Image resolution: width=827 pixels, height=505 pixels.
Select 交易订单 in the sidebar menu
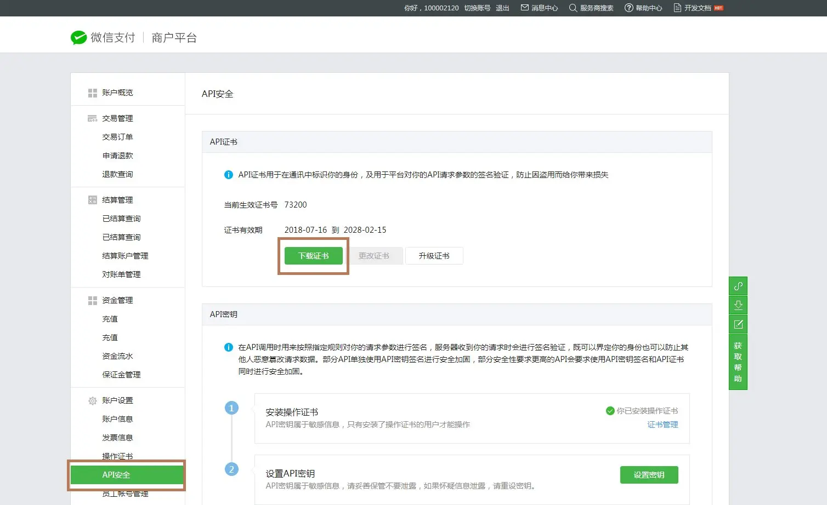coord(117,137)
